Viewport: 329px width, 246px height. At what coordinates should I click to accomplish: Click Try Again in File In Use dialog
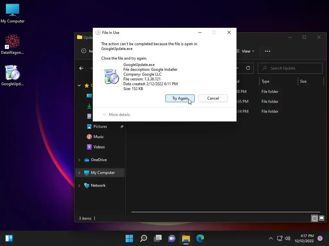coord(180,98)
